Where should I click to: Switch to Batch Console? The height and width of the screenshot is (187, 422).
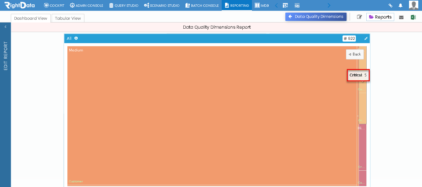[202, 6]
